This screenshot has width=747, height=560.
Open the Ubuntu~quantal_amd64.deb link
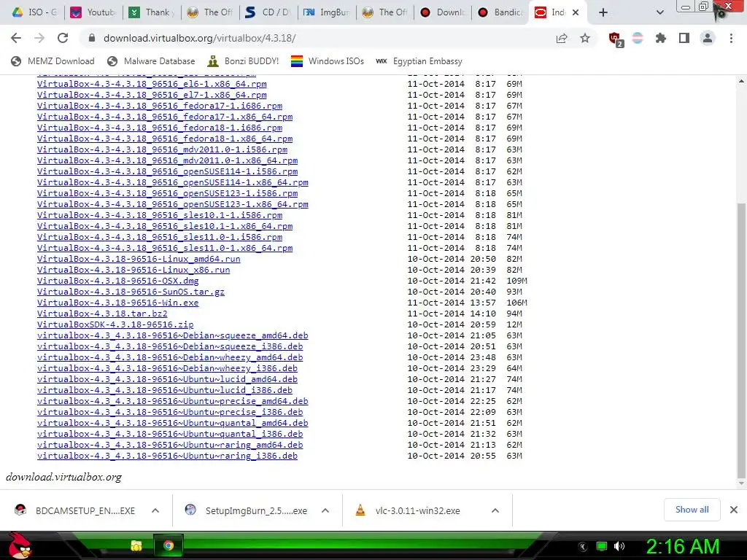[172, 424]
